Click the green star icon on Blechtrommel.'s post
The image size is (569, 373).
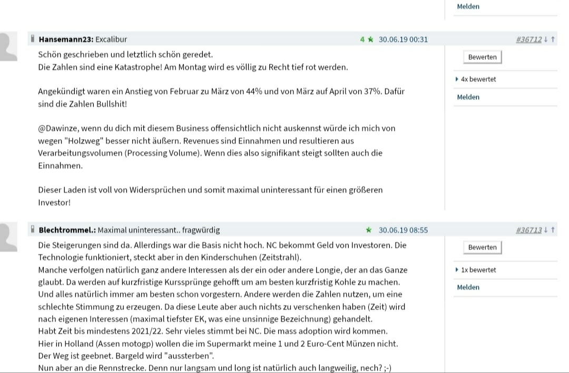[369, 230]
